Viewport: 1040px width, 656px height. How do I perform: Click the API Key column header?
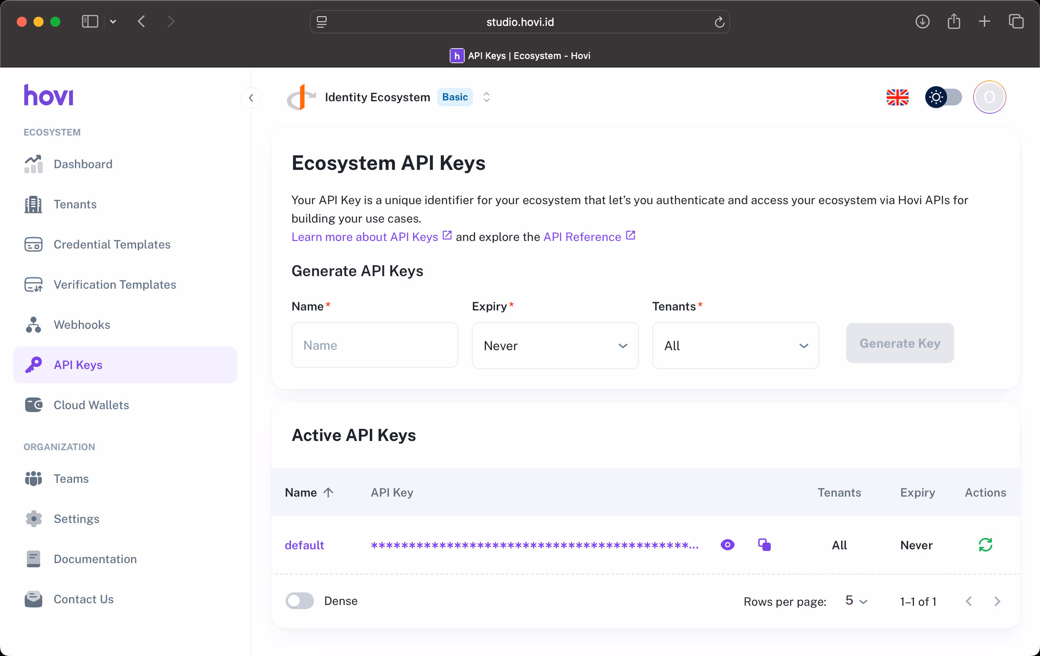tap(392, 492)
